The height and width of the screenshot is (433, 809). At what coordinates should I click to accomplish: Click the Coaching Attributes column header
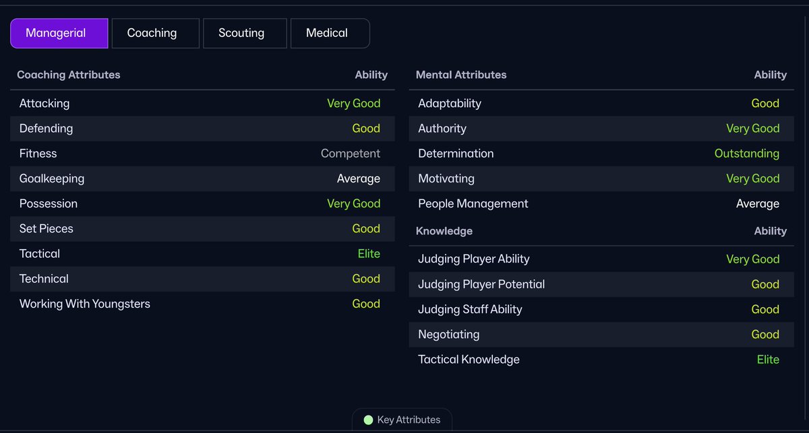[x=69, y=75]
